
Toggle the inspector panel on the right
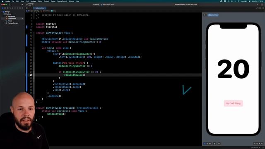point(262,5)
